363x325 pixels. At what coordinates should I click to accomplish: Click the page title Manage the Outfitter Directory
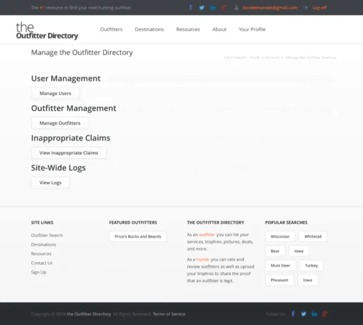click(82, 53)
